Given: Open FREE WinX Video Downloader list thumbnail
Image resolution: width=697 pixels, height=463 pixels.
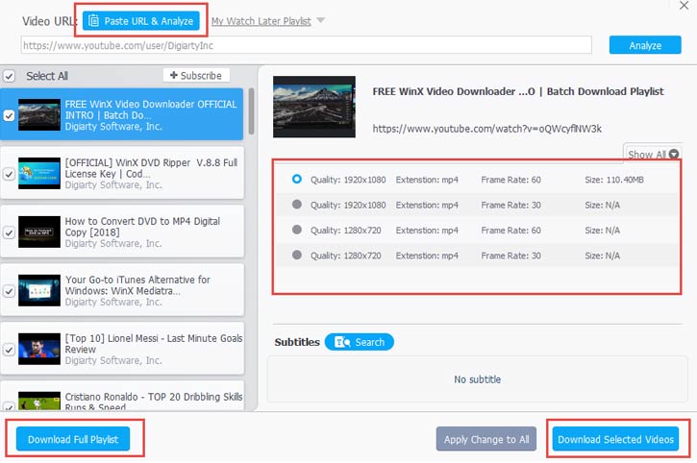Looking at the screenshot, I should click(x=39, y=114).
